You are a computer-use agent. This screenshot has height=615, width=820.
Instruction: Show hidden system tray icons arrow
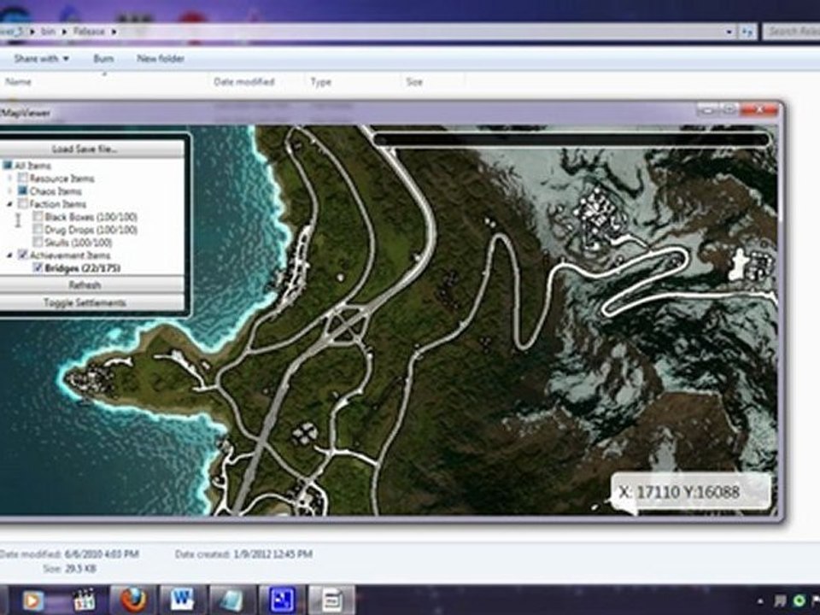[x=760, y=601]
